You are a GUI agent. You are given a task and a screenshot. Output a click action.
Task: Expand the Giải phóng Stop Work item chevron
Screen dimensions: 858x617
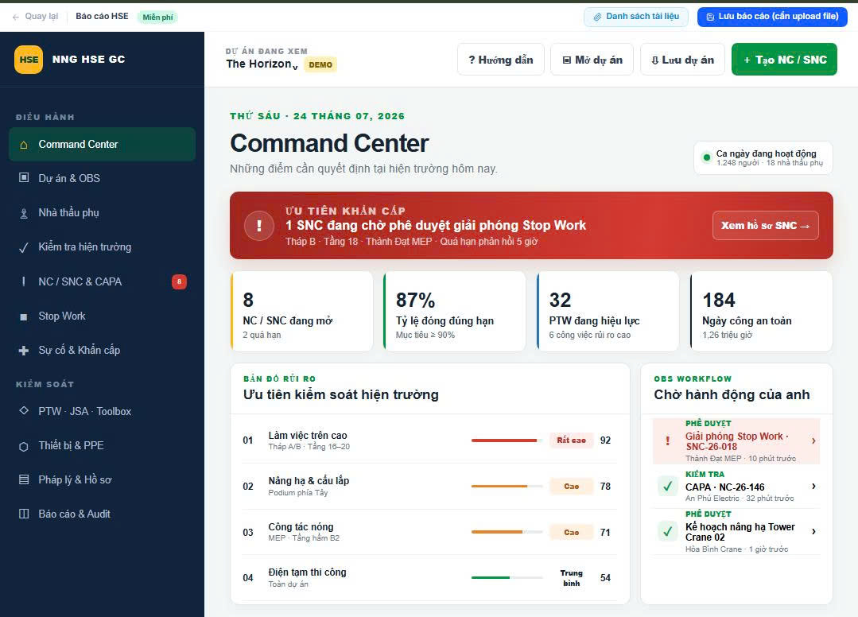(x=813, y=440)
